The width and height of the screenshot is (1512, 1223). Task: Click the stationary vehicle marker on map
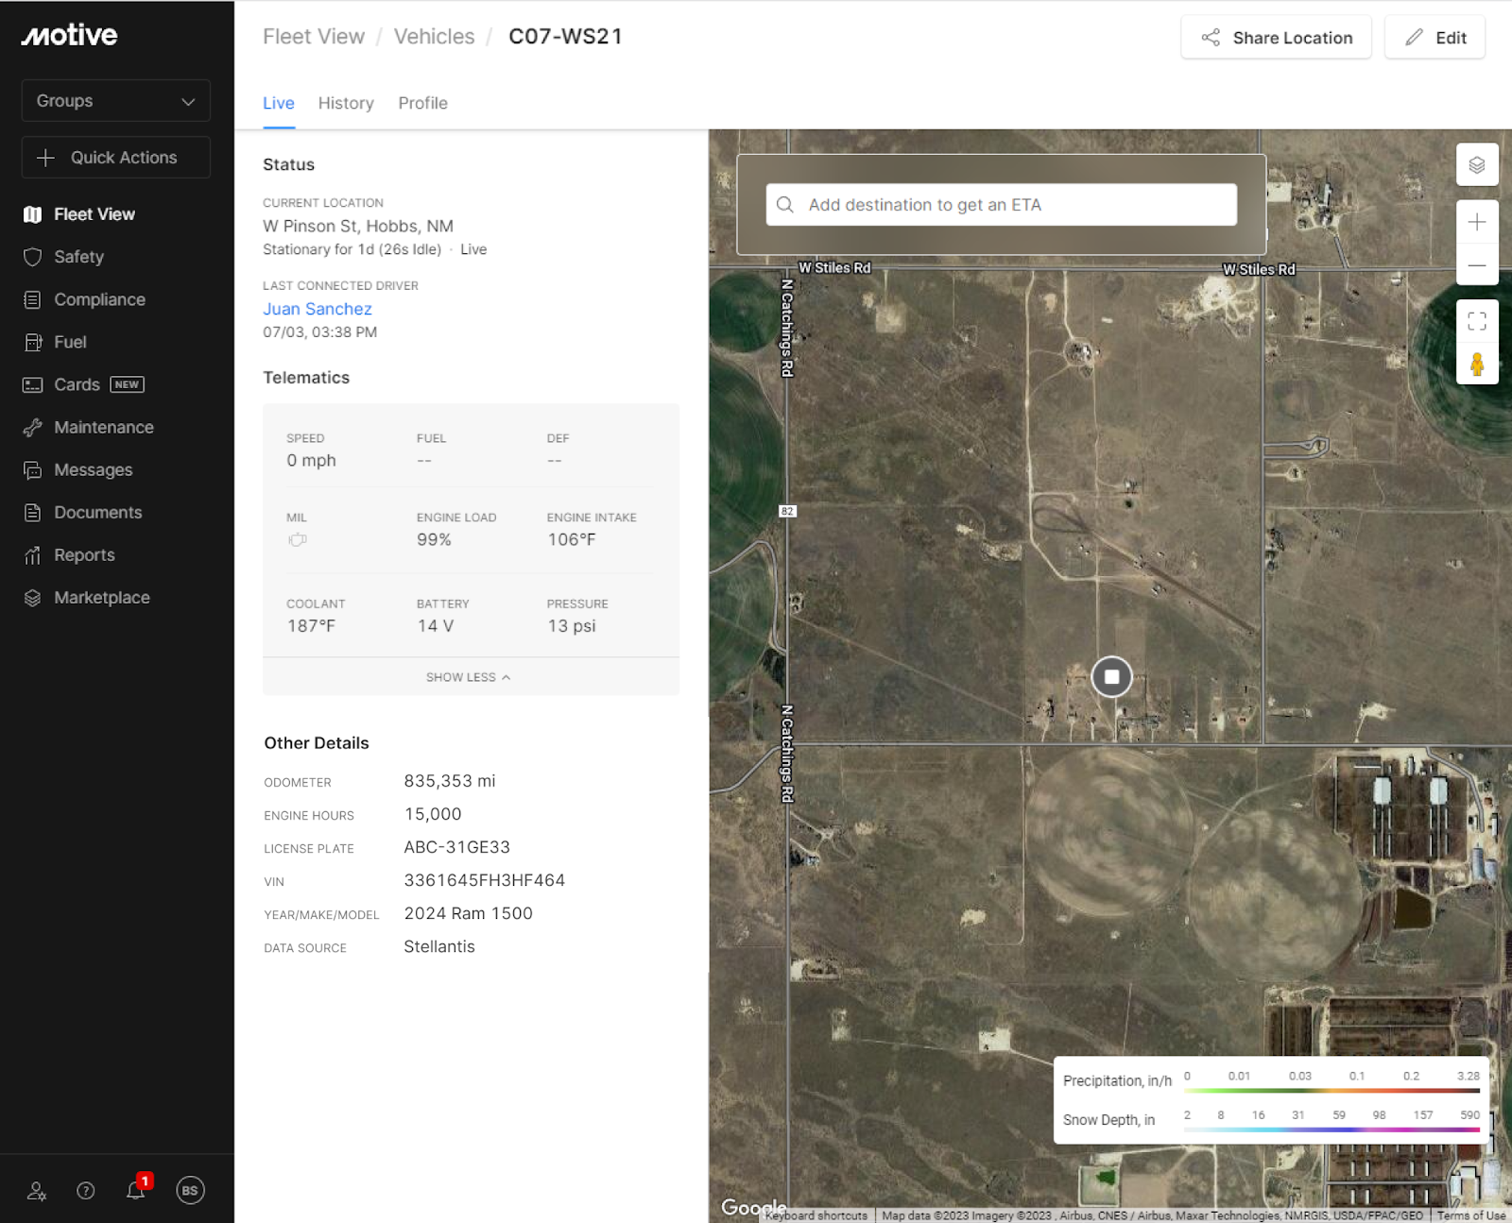pos(1111,677)
